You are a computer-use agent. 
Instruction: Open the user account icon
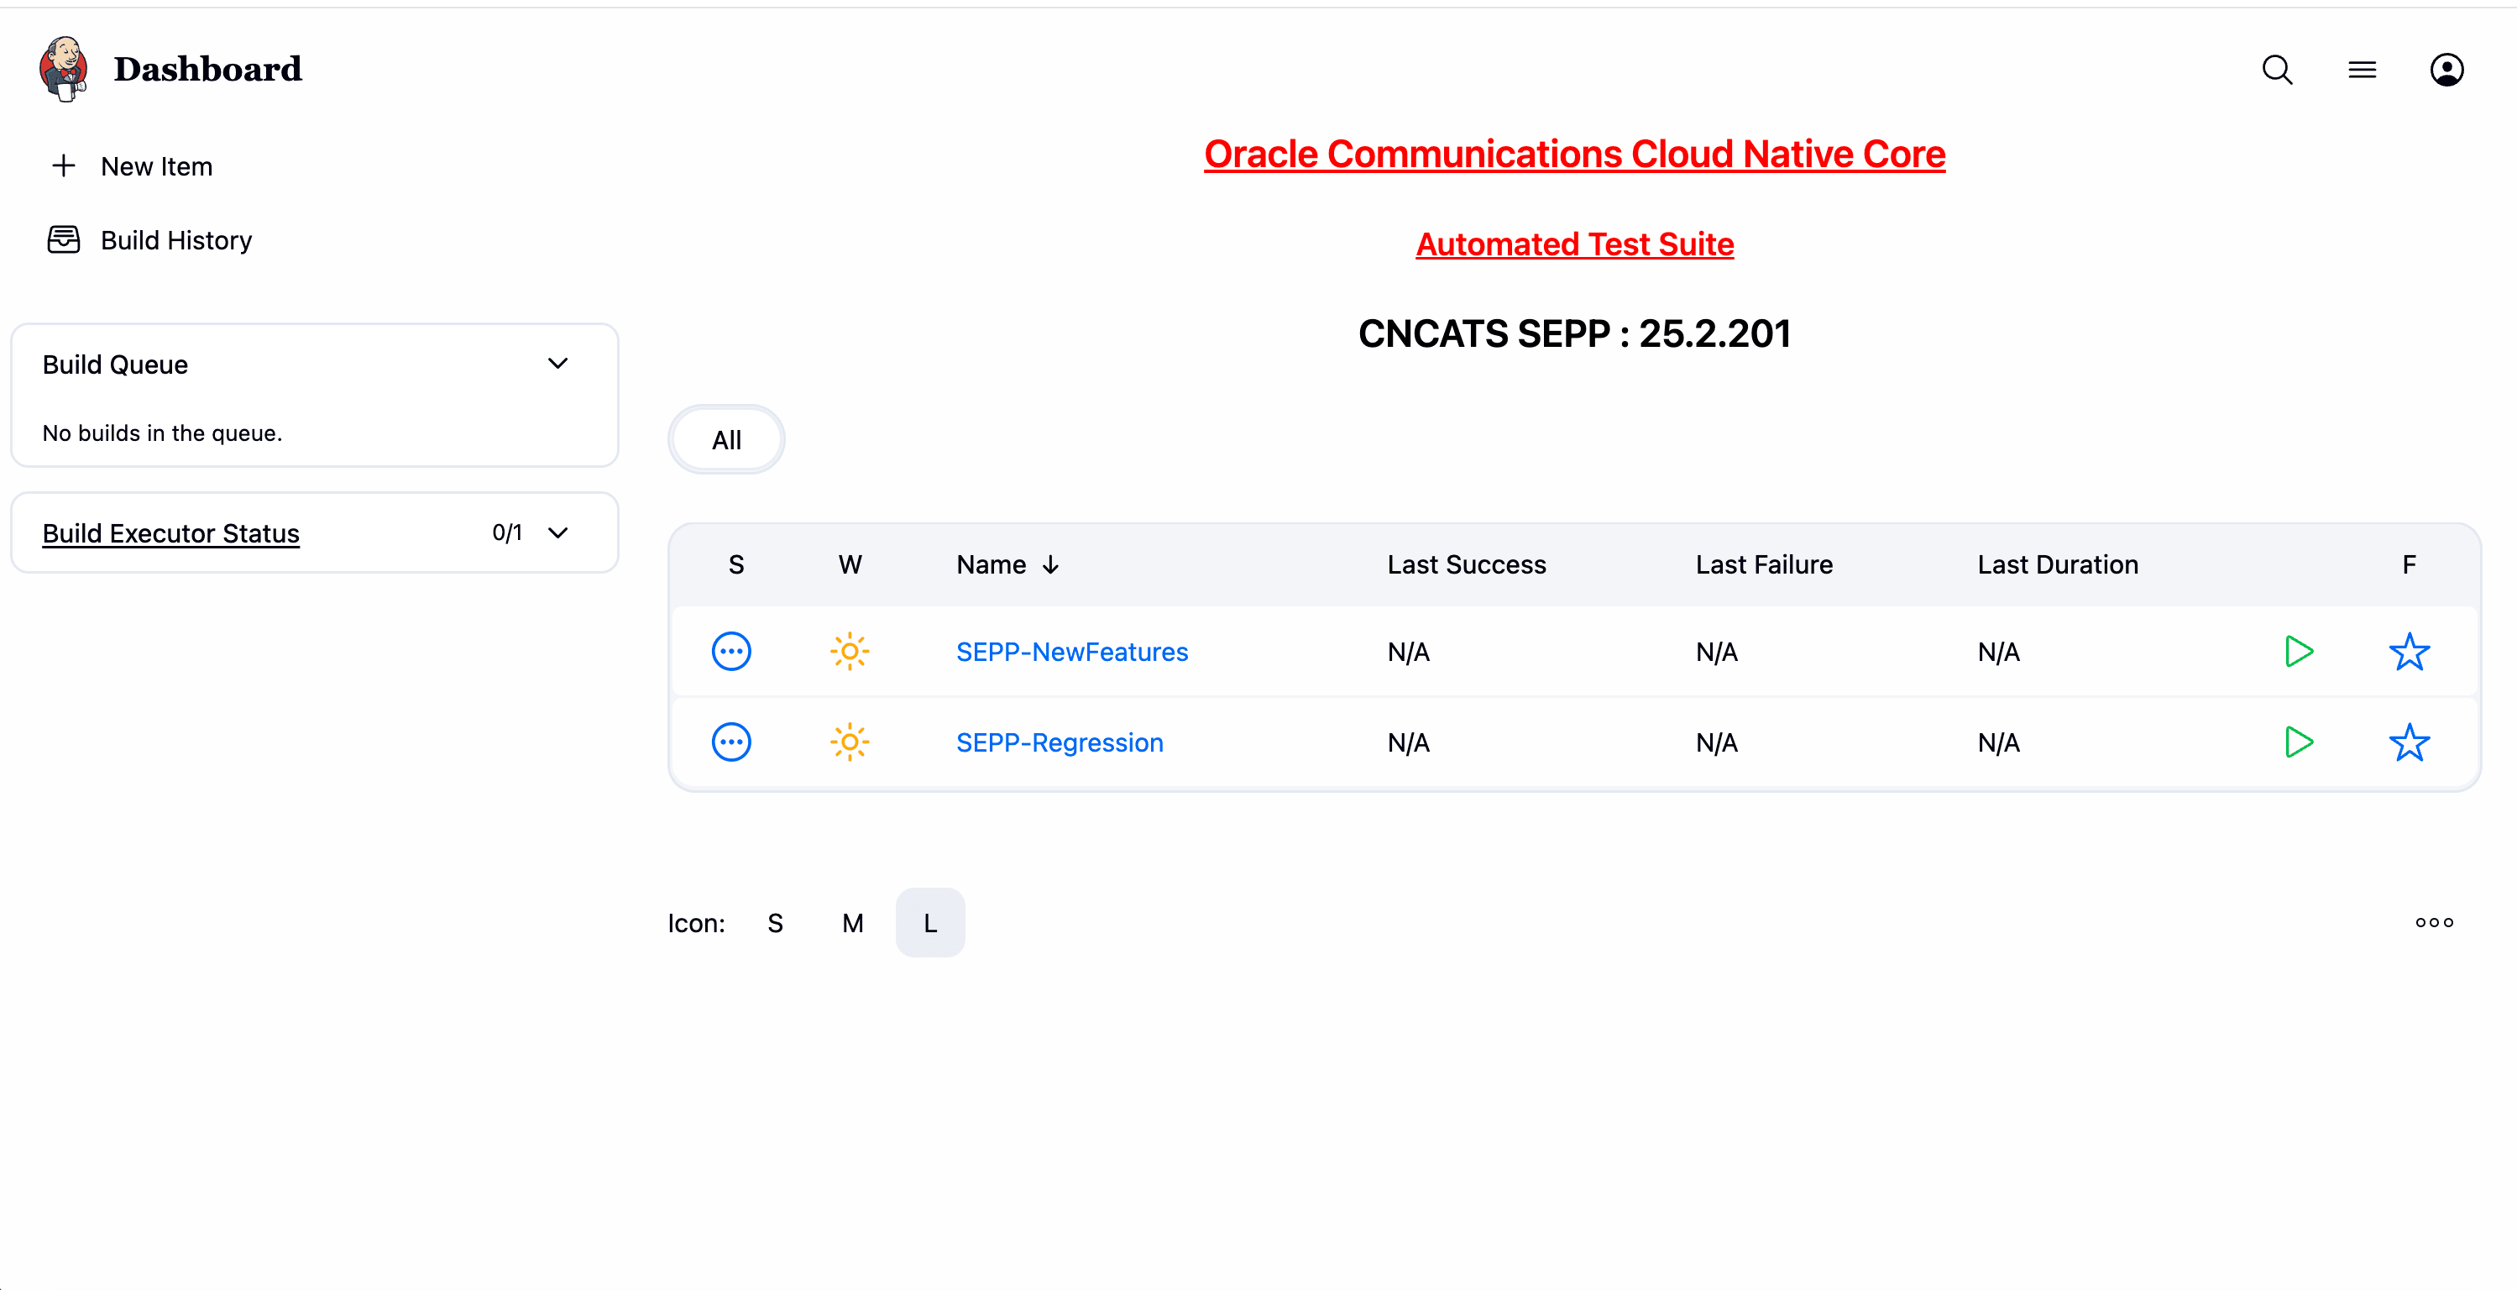click(x=2446, y=70)
